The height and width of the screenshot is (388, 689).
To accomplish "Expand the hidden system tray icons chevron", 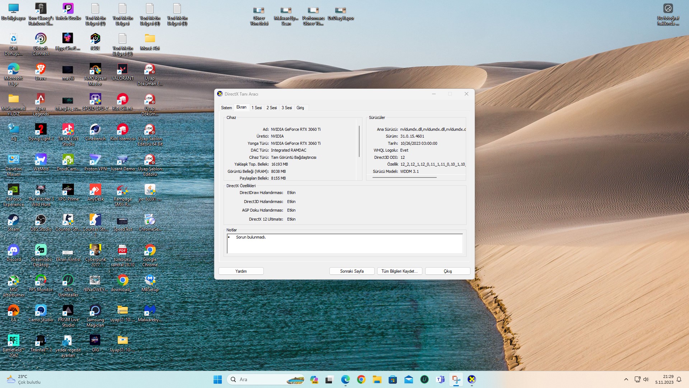I will (626, 379).
